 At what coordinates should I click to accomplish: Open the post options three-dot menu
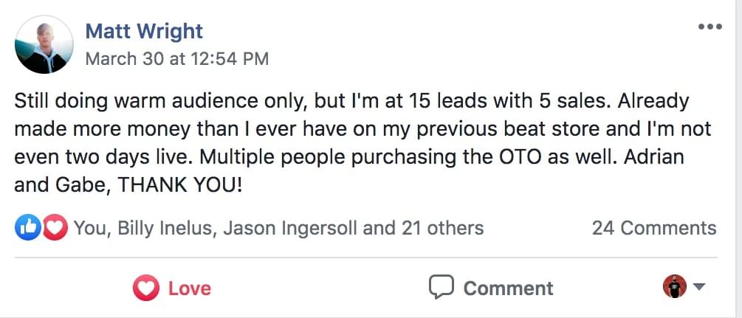[710, 27]
